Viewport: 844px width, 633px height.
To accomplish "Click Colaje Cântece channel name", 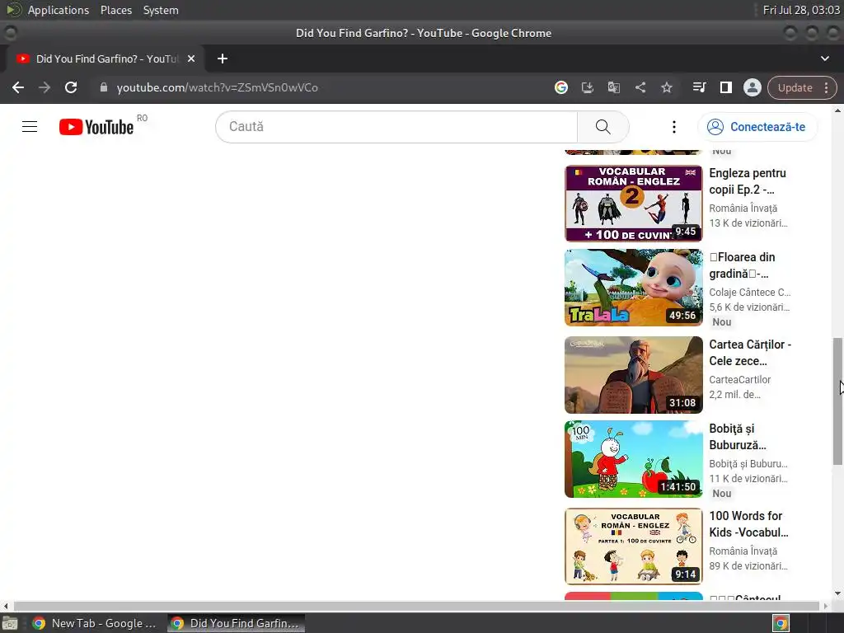I will coord(750,293).
